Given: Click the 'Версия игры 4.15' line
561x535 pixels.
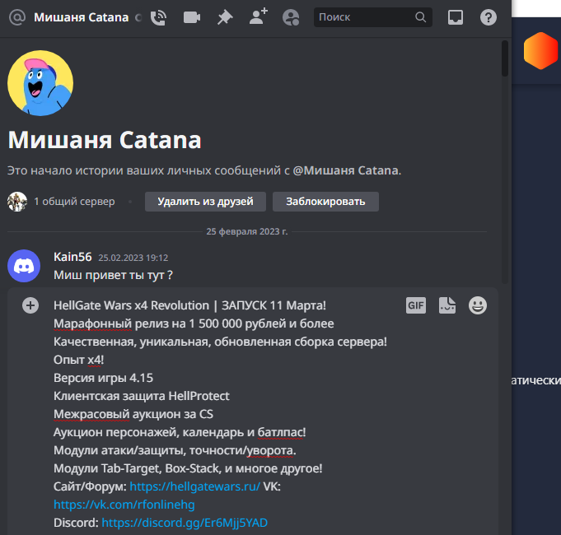Looking at the screenshot, I should coord(104,378).
